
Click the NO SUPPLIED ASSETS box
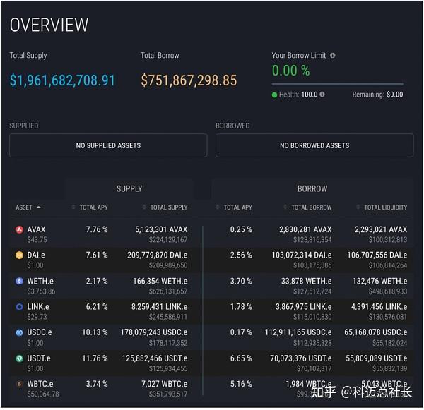108,145
